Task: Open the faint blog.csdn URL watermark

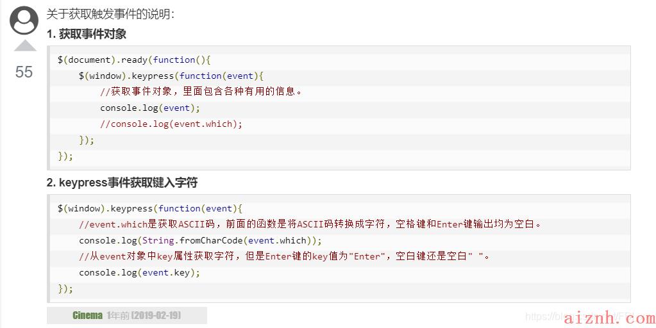Action: click(580, 316)
